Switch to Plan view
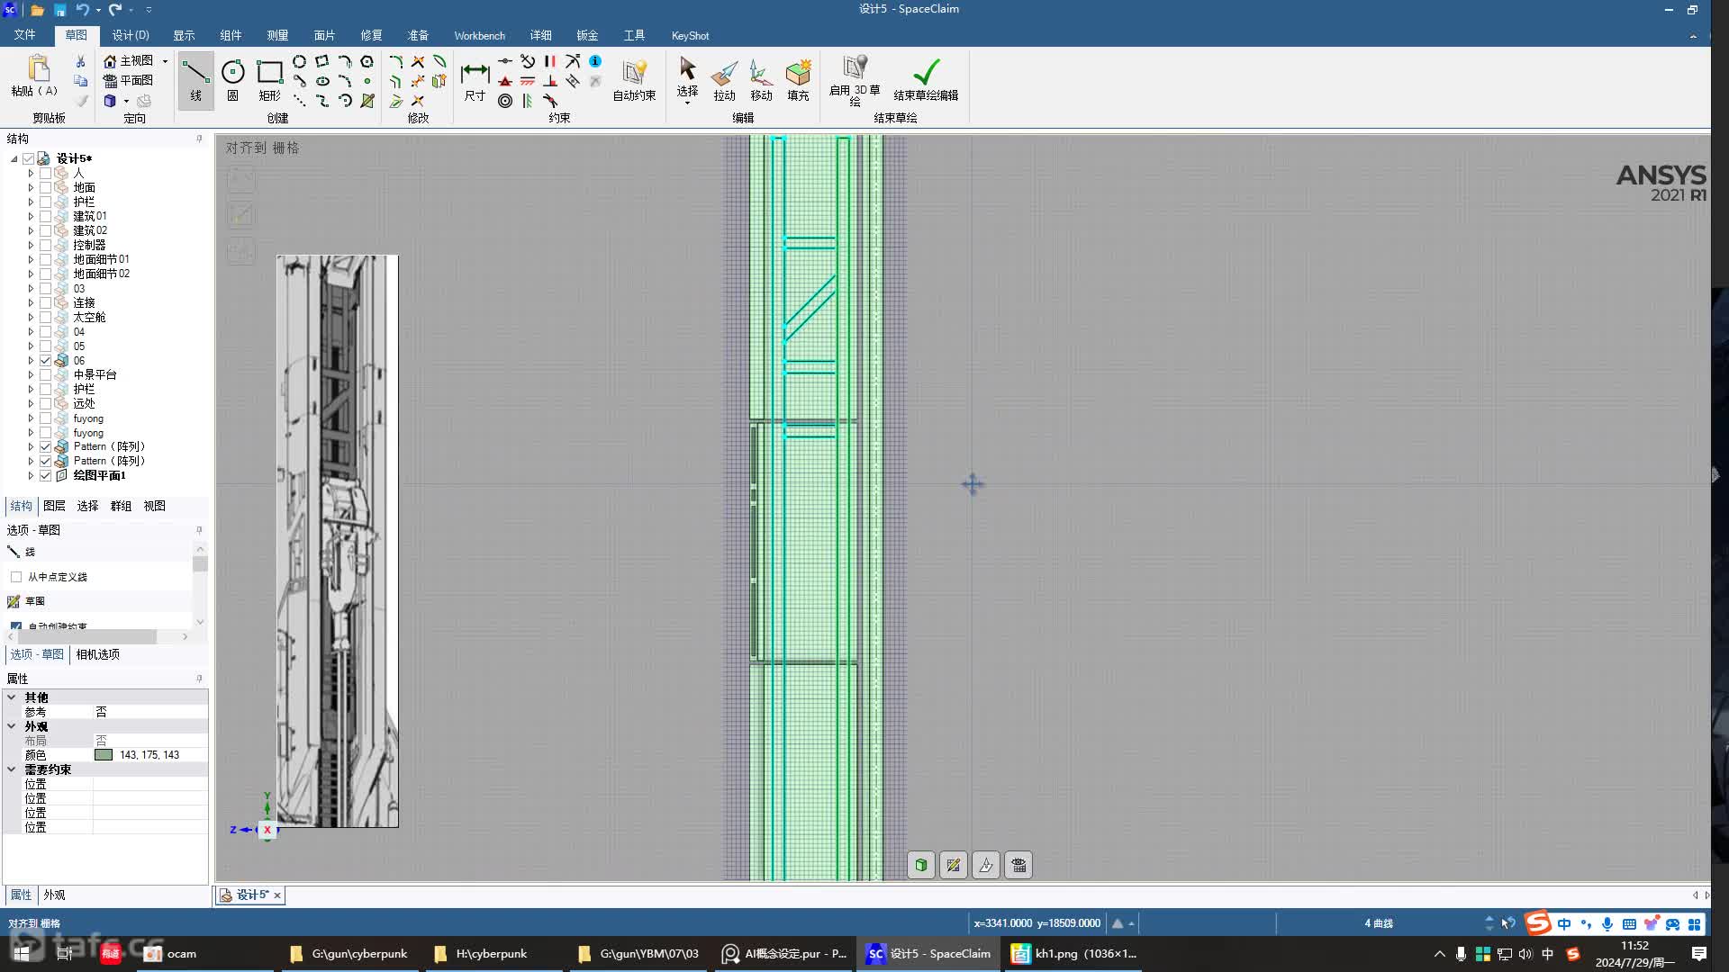 (128, 80)
